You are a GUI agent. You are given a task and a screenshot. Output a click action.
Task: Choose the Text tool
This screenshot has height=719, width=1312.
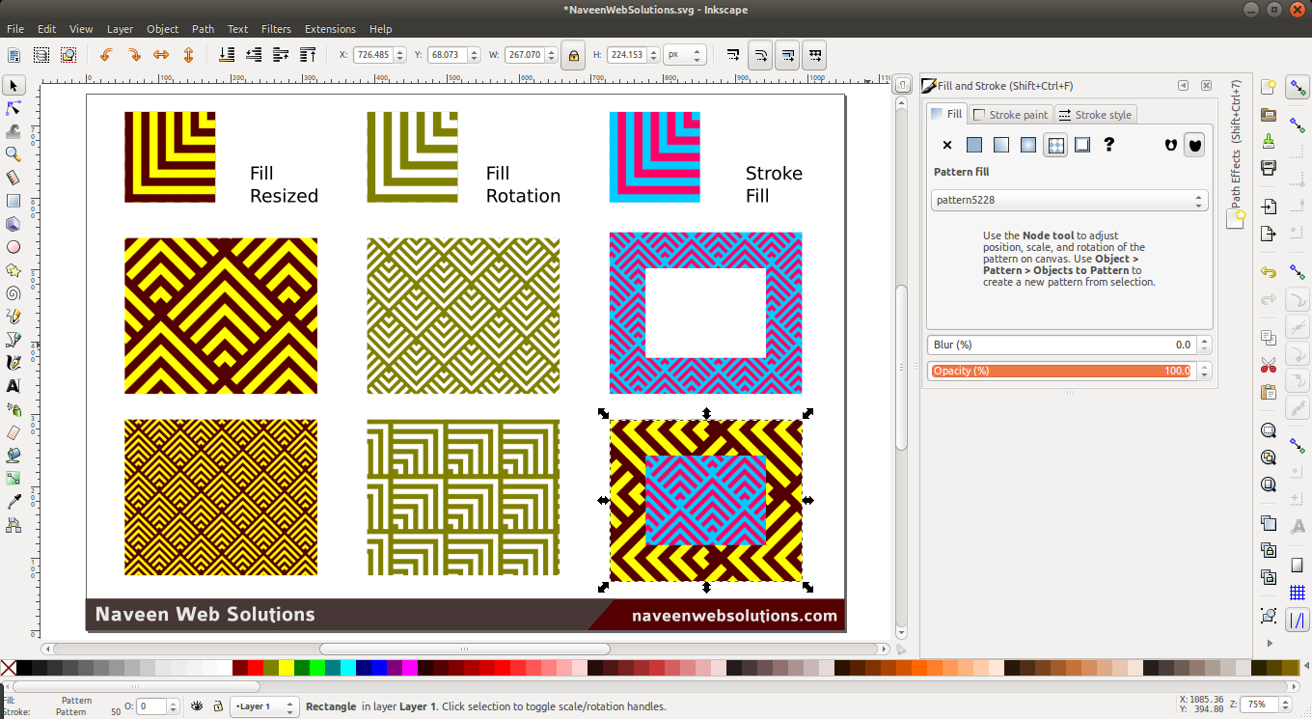pos(14,386)
